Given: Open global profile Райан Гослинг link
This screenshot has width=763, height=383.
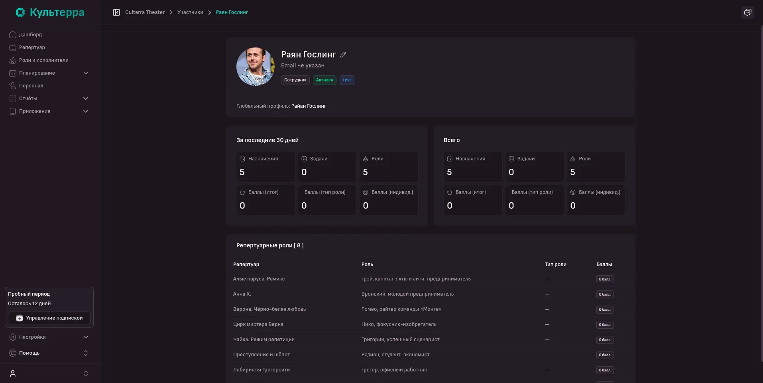Looking at the screenshot, I should point(309,106).
